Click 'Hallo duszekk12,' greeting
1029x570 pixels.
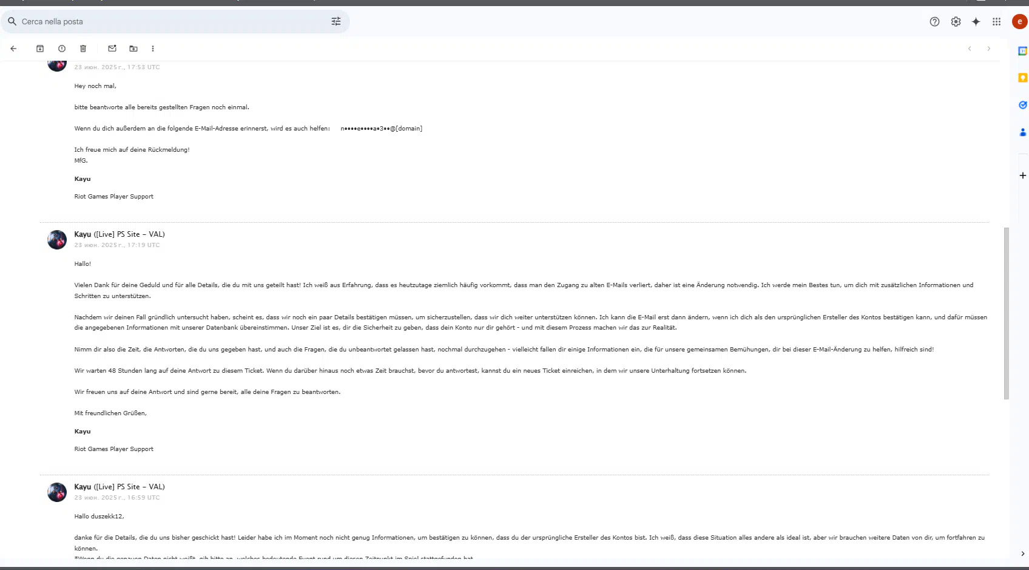pos(99,517)
